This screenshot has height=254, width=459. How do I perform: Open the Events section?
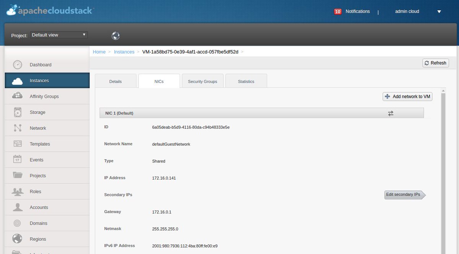click(x=36, y=160)
